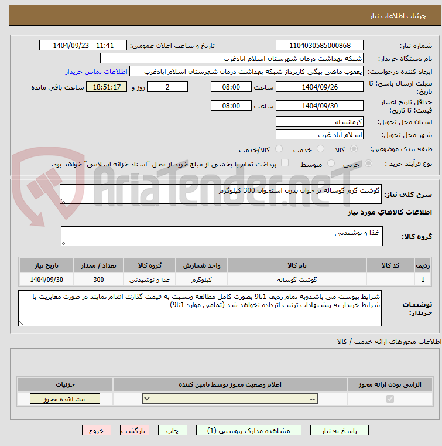Image resolution: width=442 pixels, height=446 pixels.
Task: Click the استان محل تحویل field کرمانشاه
Action: click(320, 122)
